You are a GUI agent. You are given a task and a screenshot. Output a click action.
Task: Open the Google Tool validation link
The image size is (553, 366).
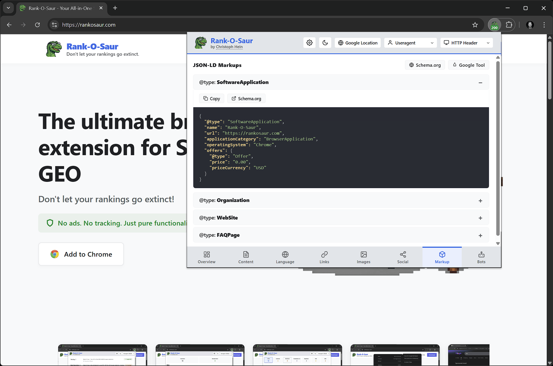(x=468, y=65)
